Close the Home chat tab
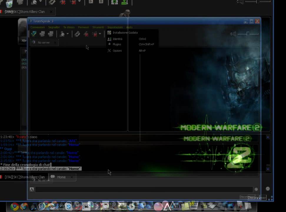The width and height of the screenshot is (286, 212). click(x=72, y=177)
